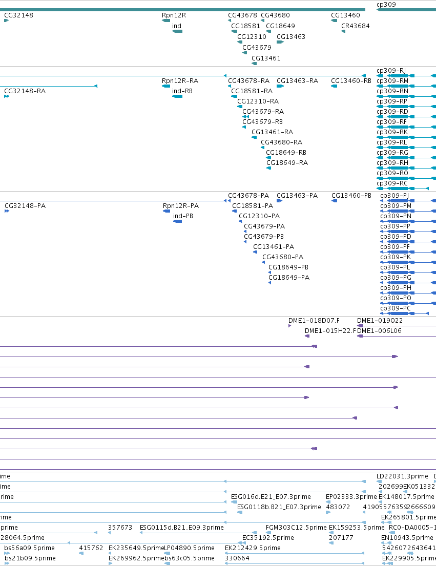Click the CG32148-RA transcript label
The image size is (436, 566).
point(25,91)
